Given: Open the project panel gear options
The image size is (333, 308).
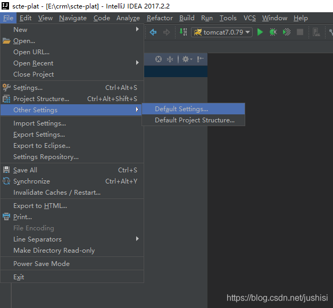Looking at the screenshot, I should [187, 59].
